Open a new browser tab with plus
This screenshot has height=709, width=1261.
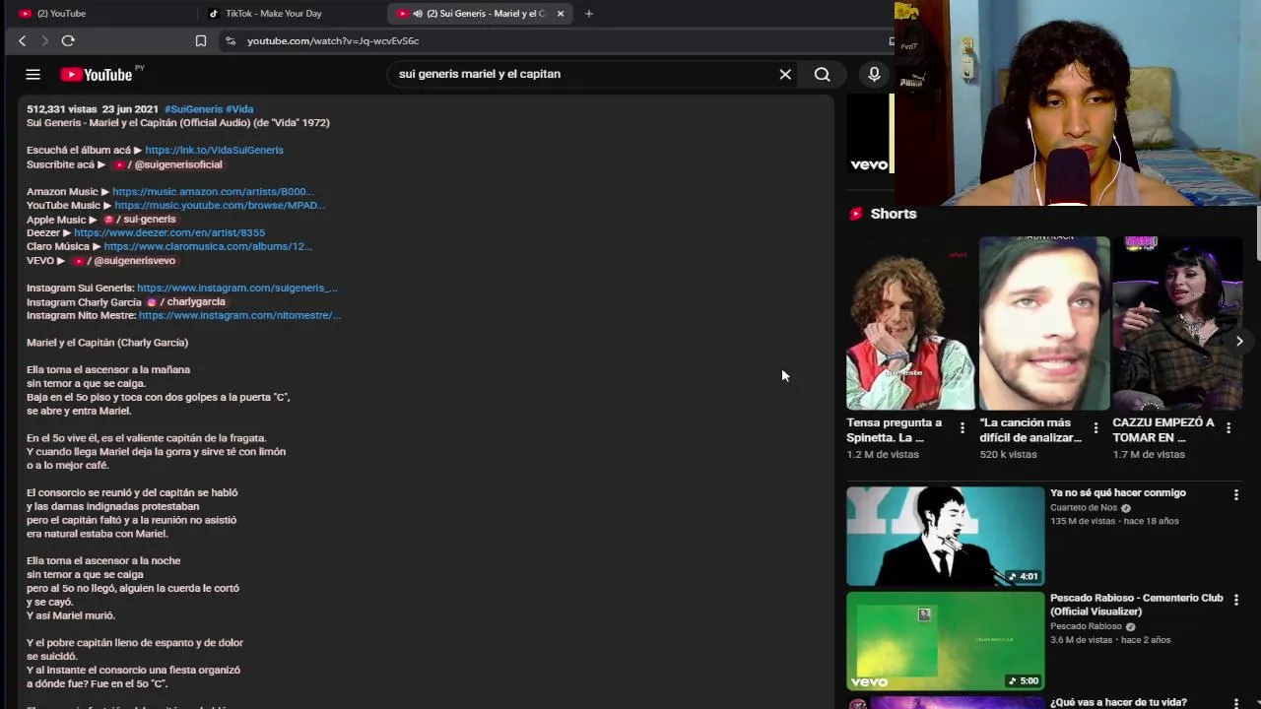click(x=588, y=13)
